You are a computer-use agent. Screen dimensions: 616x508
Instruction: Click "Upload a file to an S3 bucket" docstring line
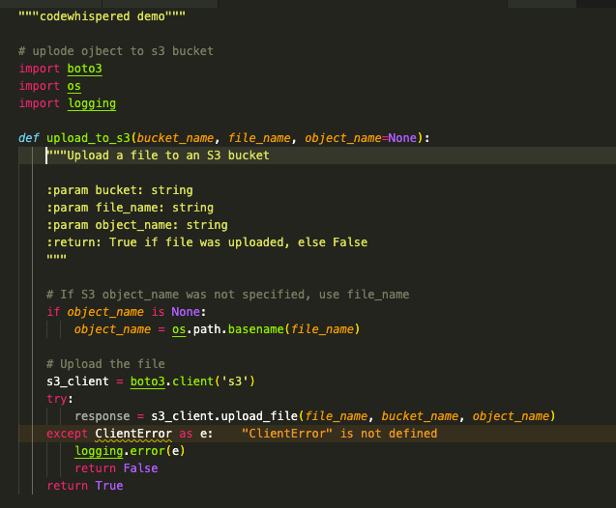click(158, 155)
